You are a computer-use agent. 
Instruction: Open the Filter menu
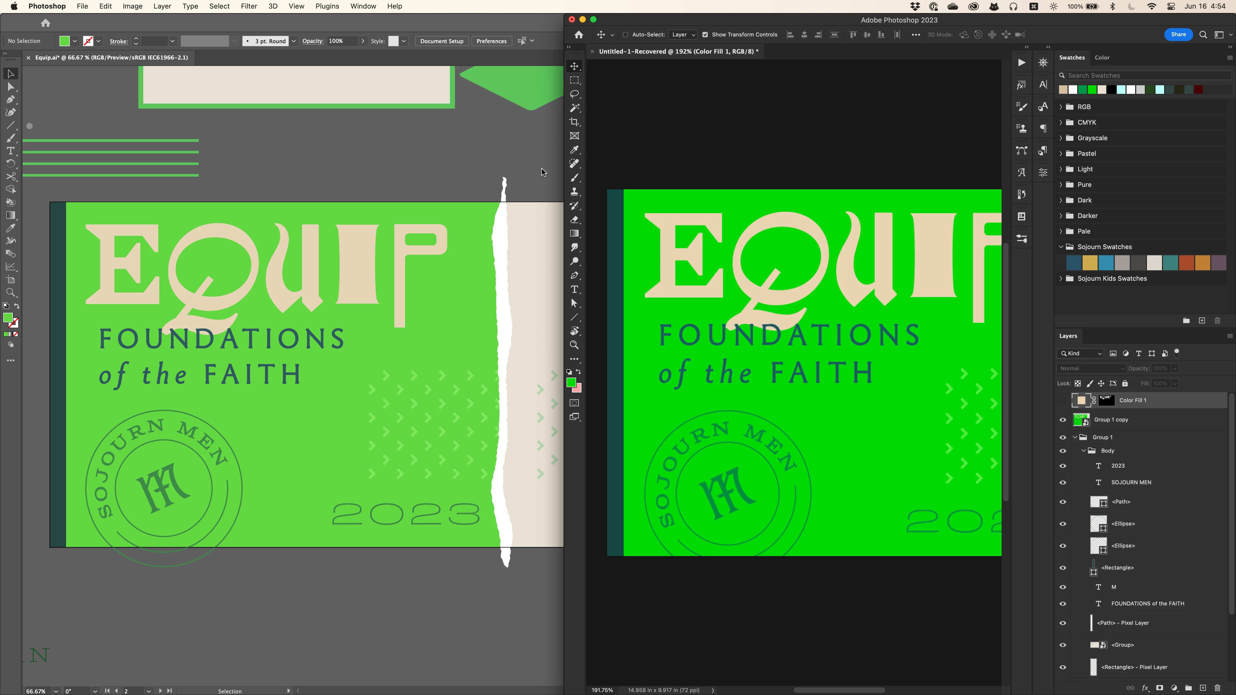pyautogui.click(x=249, y=6)
